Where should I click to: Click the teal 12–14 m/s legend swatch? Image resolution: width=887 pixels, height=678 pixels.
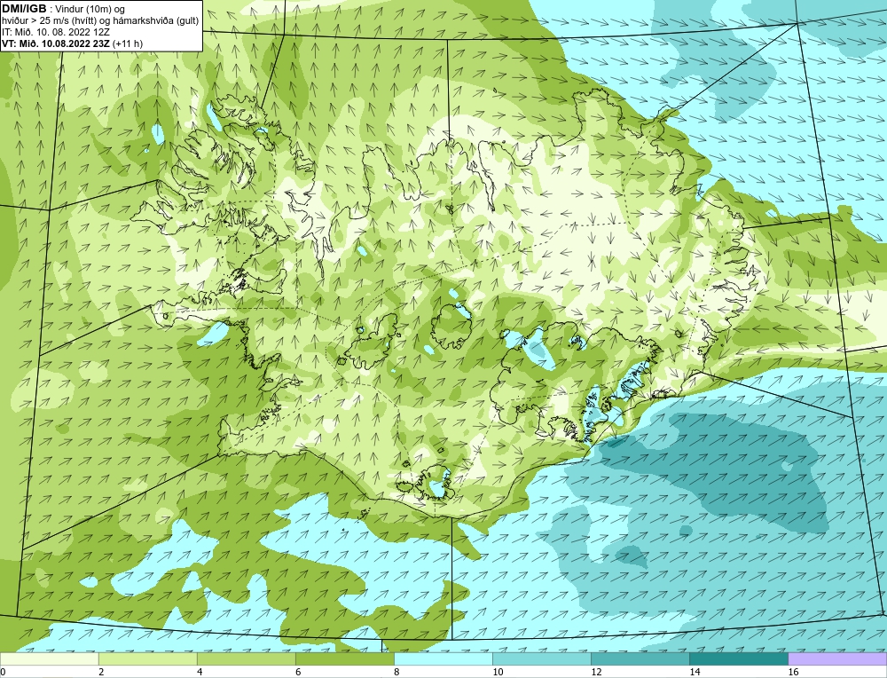pos(640,658)
